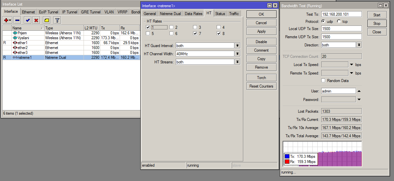Collapse the User field up arrow
The width and height of the screenshot is (394, 181).
tap(359, 91)
